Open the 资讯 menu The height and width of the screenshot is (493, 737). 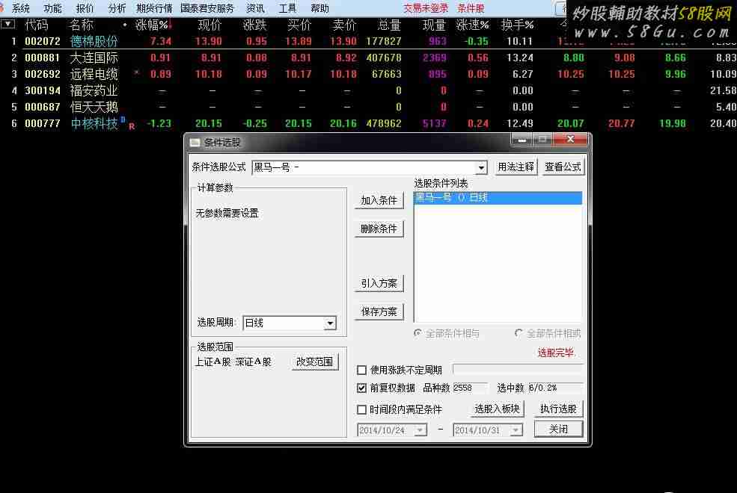click(x=255, y=8)
